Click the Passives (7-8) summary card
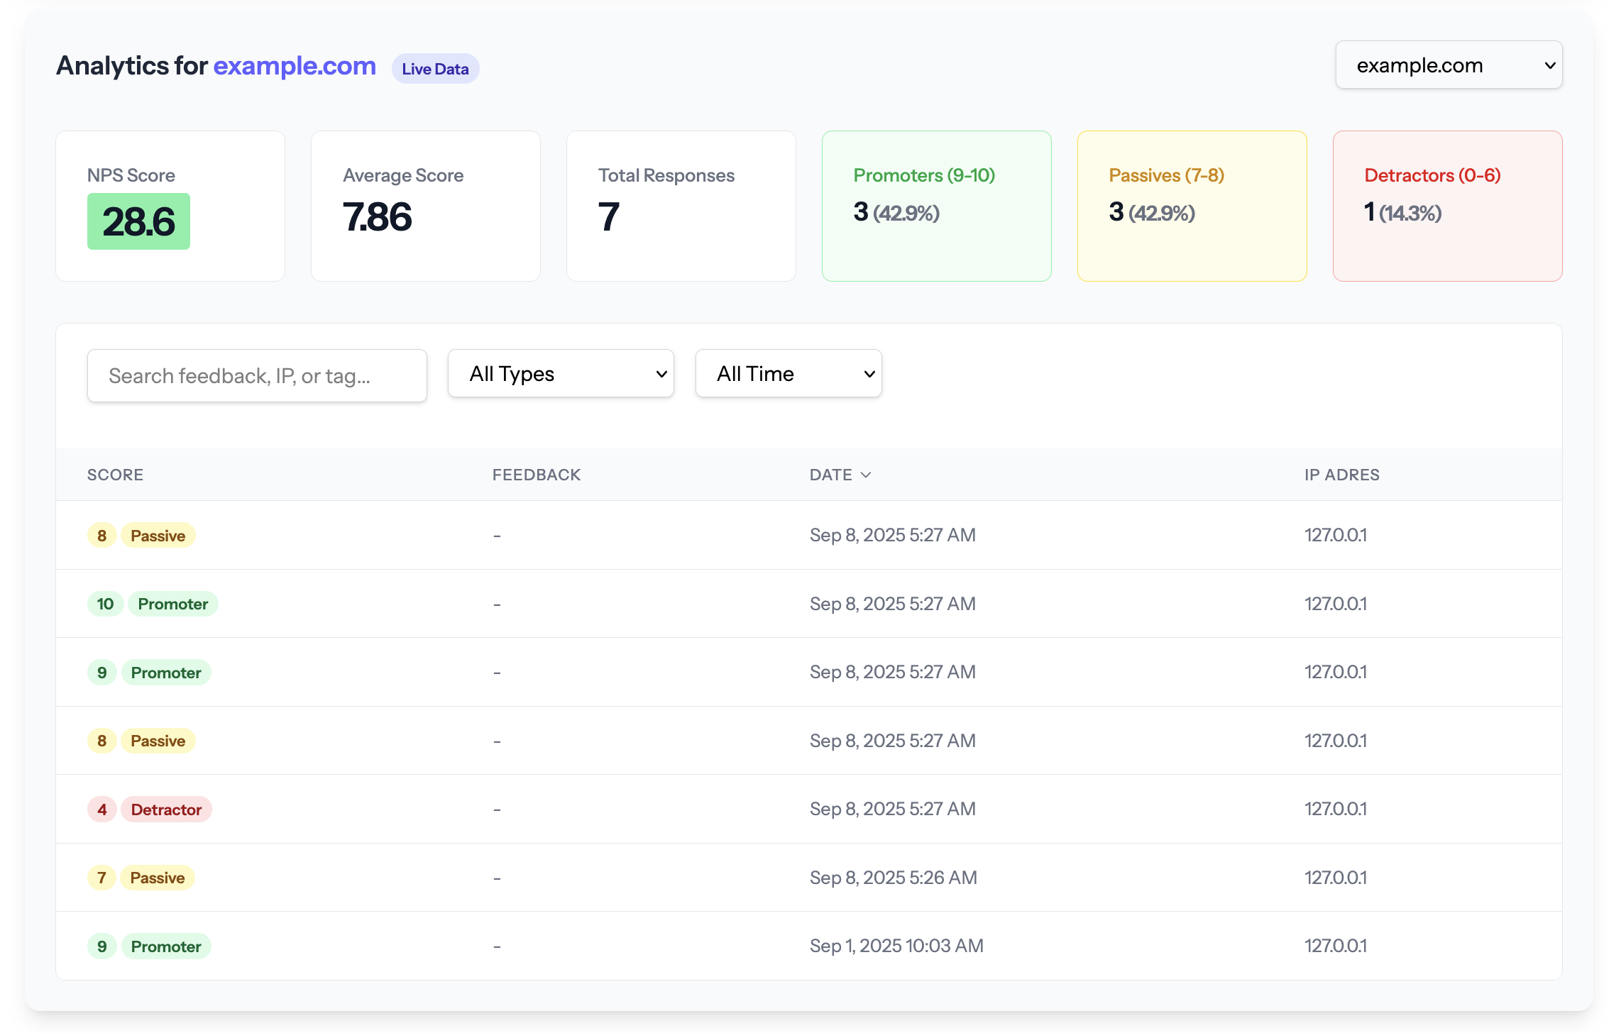The height and width of the screenshot is (1033, 1621). [x=1192, y=206]
